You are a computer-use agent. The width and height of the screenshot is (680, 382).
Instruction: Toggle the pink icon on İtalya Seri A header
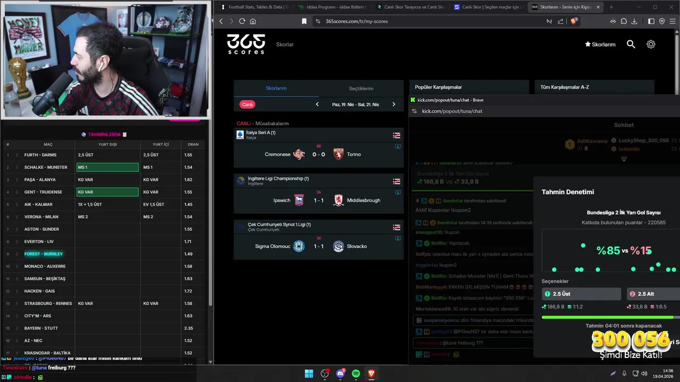tap(396, 135)
